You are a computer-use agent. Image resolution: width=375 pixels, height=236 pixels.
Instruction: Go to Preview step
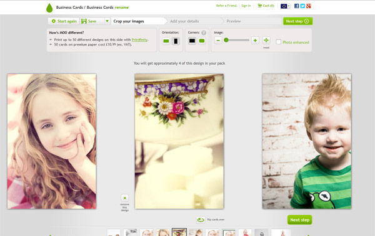(x=234, y=21)
